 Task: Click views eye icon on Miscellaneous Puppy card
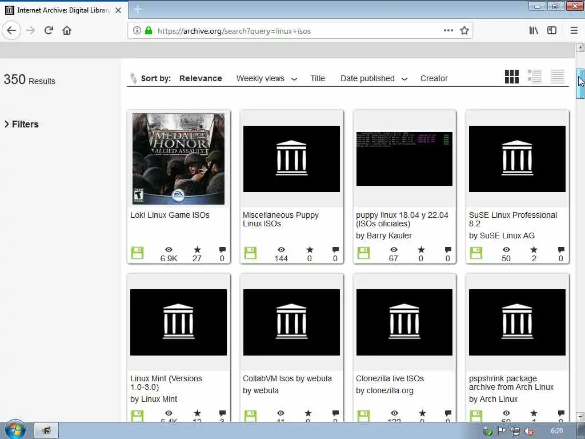[x=281, y=249]
